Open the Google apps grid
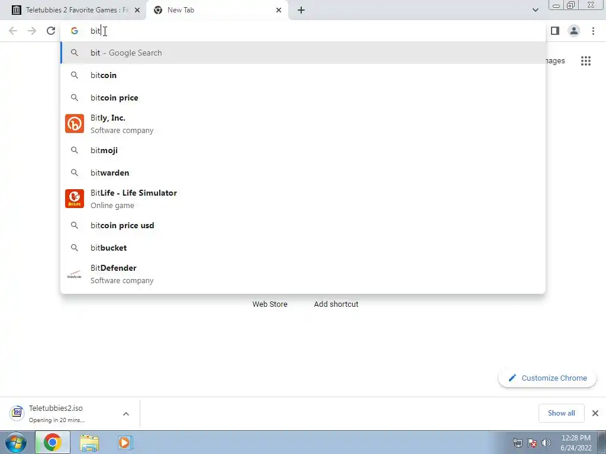The height and width of the screenshot is (454, 606). 586,61
